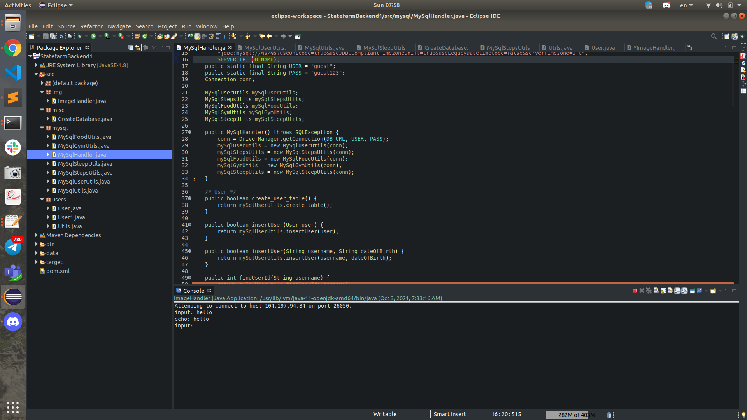Click Collapse All in Package Explorer
This screenshot has height=420, width=747.
(x=131, y=47)
